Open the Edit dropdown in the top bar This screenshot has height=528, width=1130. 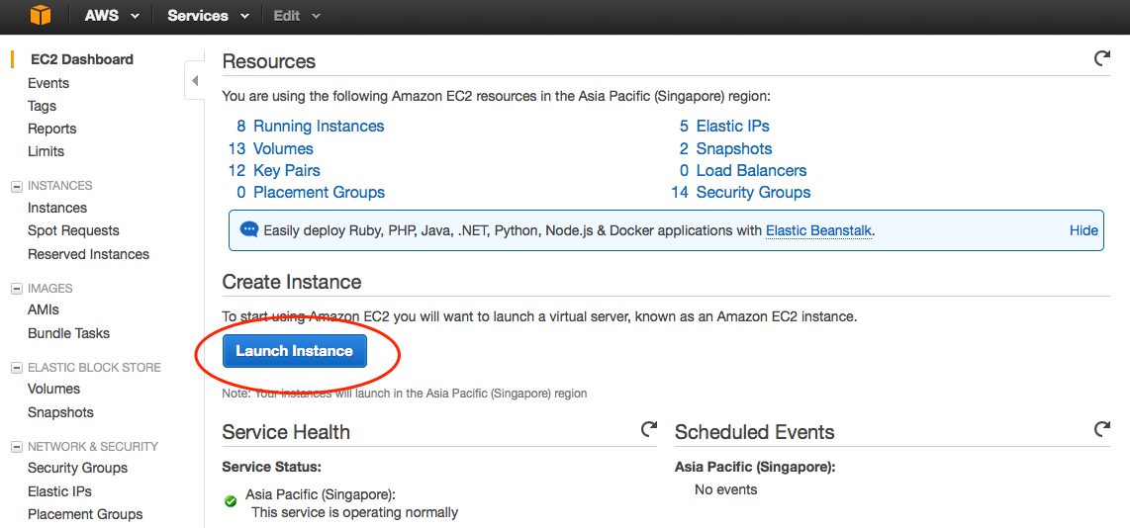click(x=297, y=16)
